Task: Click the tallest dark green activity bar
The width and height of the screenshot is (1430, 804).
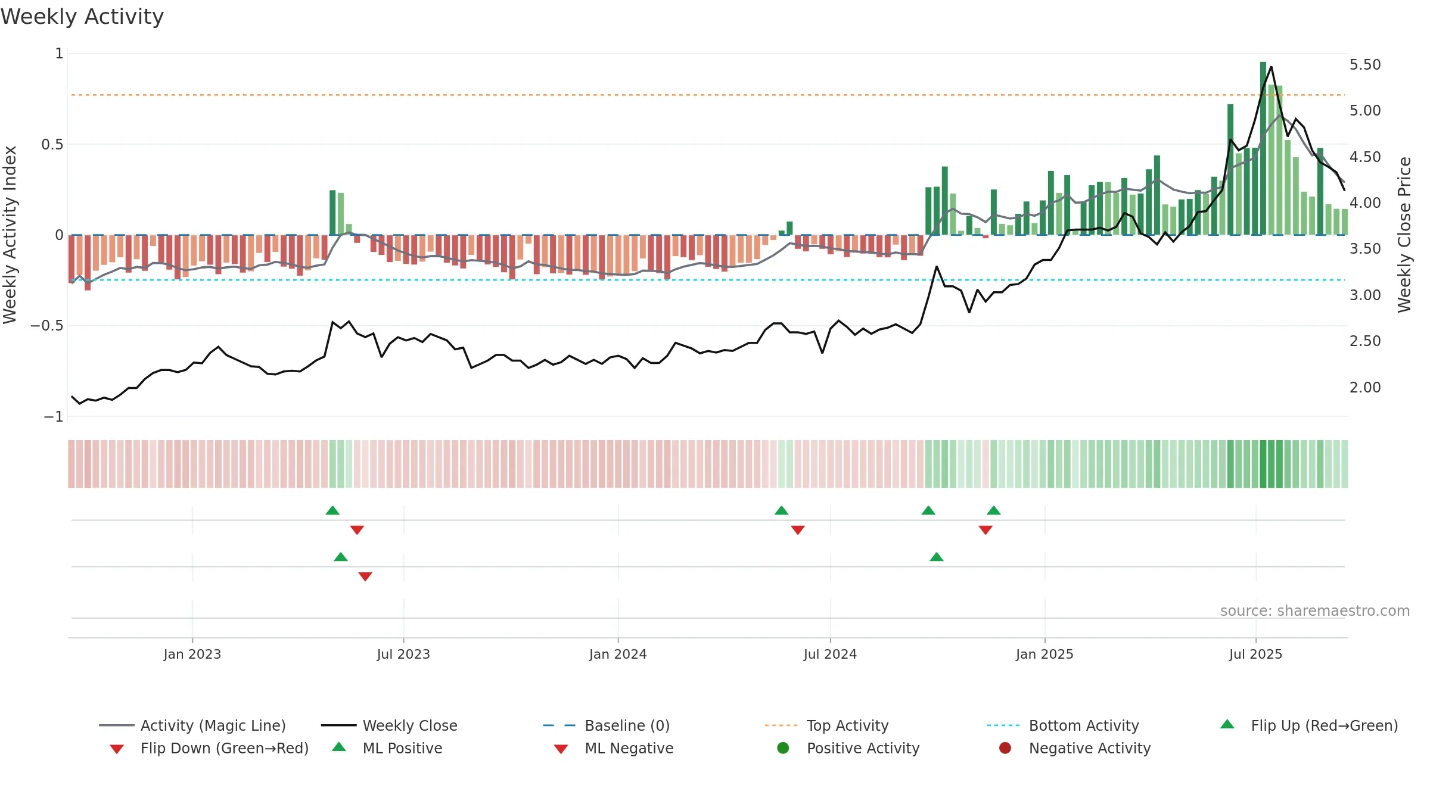Action: [1263, 148]
